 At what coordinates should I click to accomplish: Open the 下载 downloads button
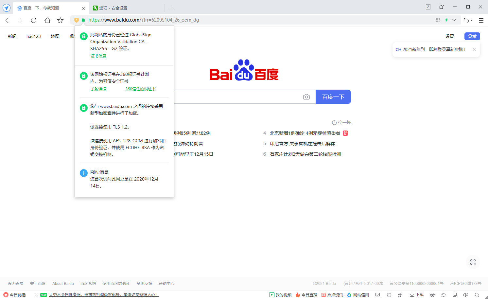417,295
